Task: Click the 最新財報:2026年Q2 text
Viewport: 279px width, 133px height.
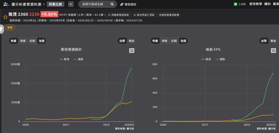Action: point(23,21)
